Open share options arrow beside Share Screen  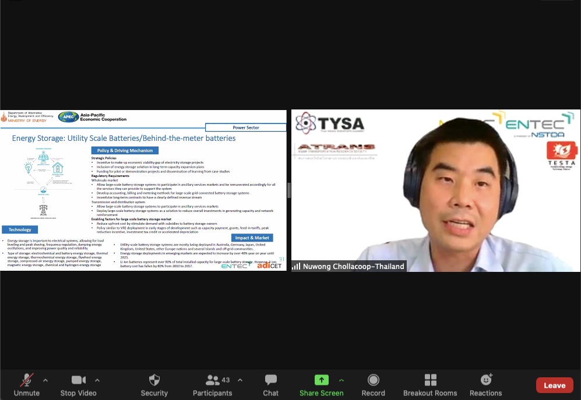[341, 380]
